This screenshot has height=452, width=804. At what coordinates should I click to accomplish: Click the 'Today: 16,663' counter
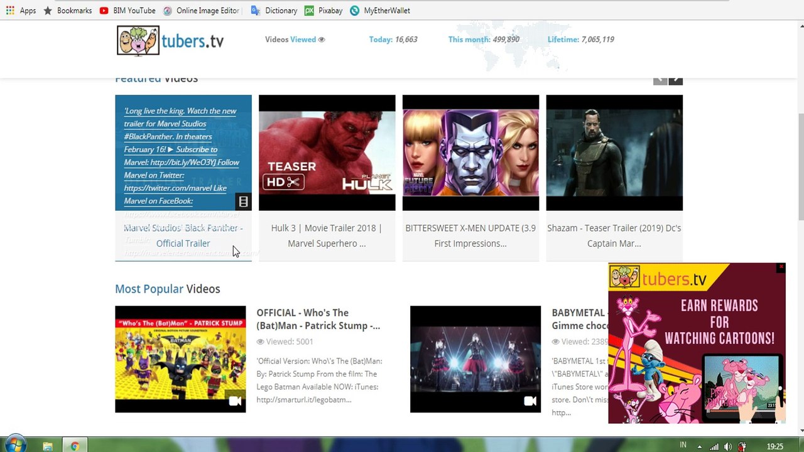(393, 40)
